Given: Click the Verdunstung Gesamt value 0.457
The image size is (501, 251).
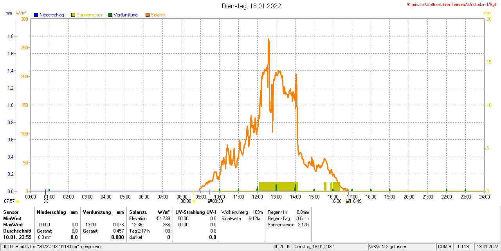Looking at the screenshot, I should pos(118,231).
